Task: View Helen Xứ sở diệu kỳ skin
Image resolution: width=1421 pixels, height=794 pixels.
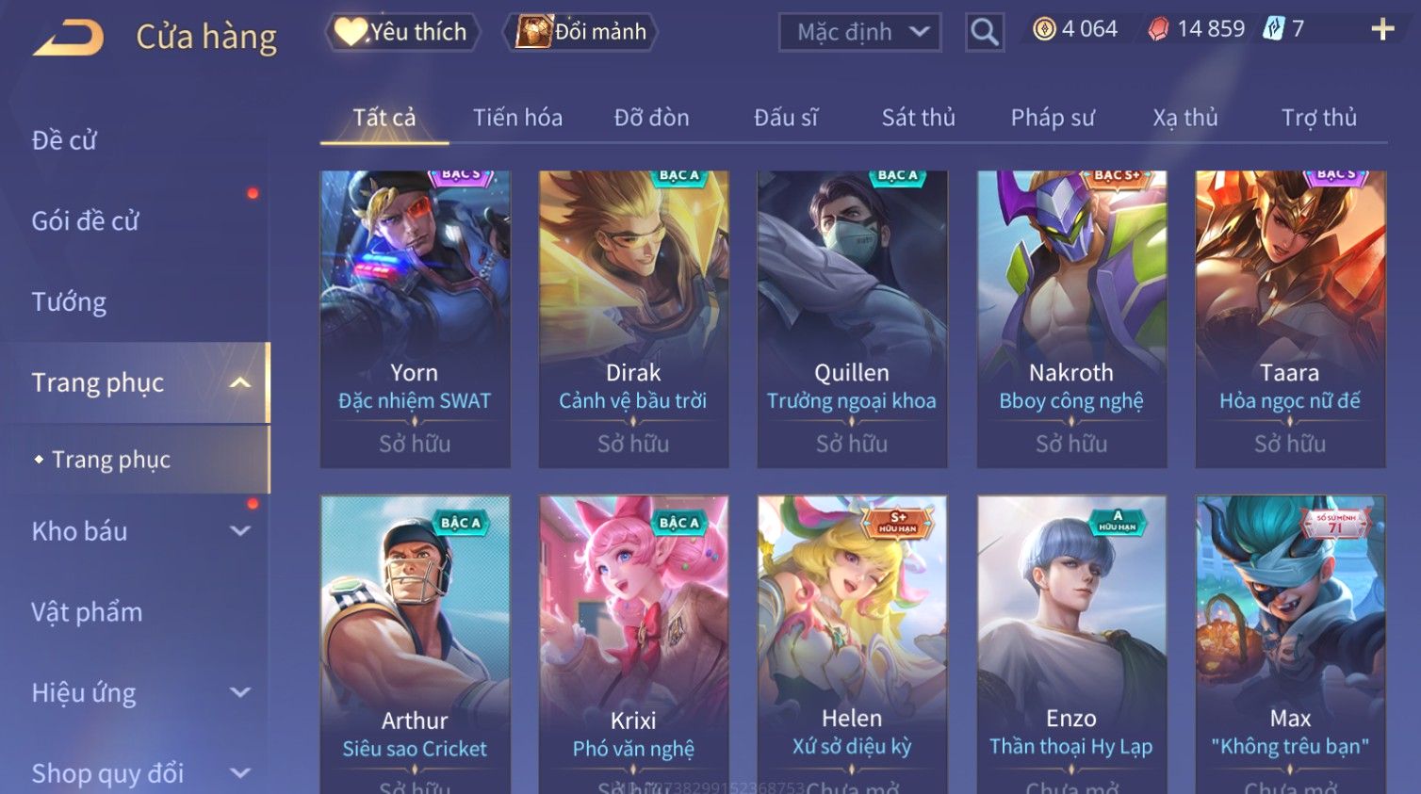Action: click(x=852, y=645)
